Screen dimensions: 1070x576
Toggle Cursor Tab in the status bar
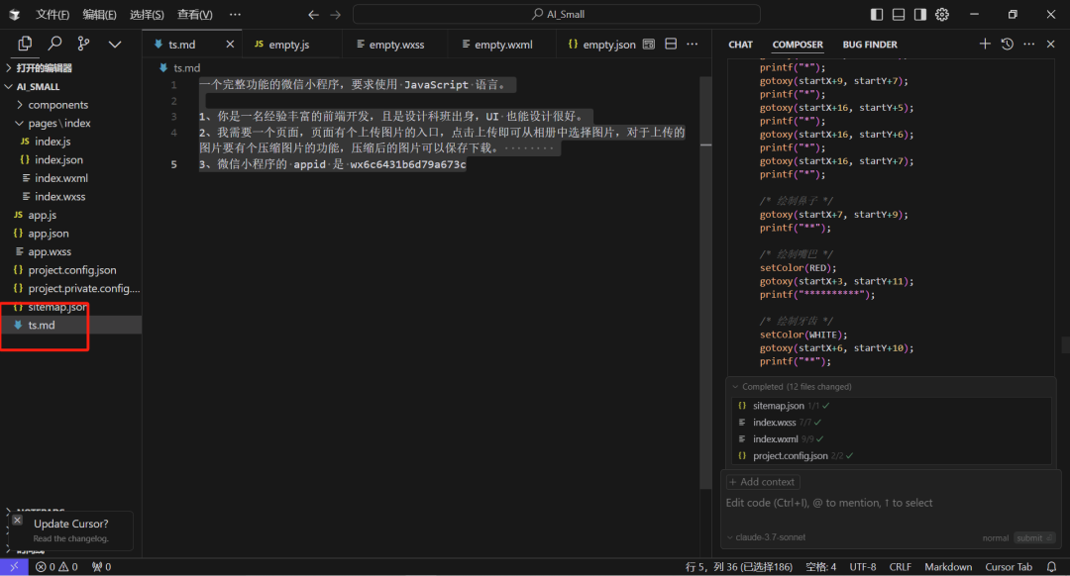coord(1009,567)
